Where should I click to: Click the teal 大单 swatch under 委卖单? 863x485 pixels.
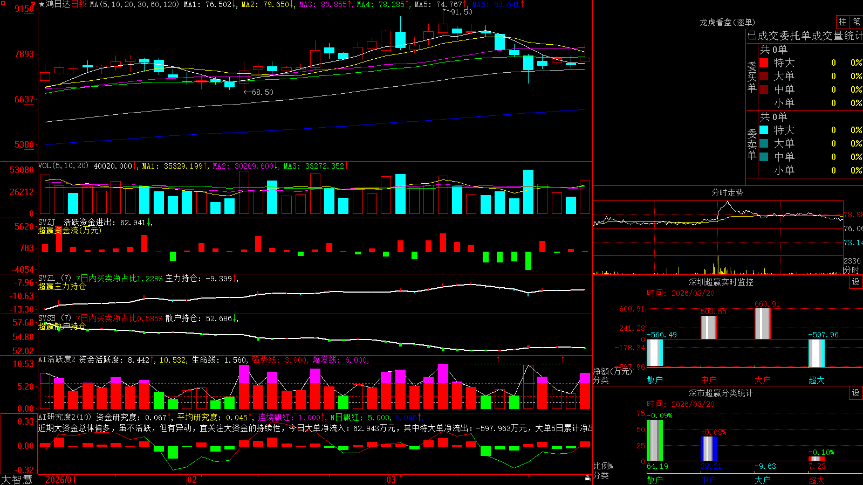[764, 143]
